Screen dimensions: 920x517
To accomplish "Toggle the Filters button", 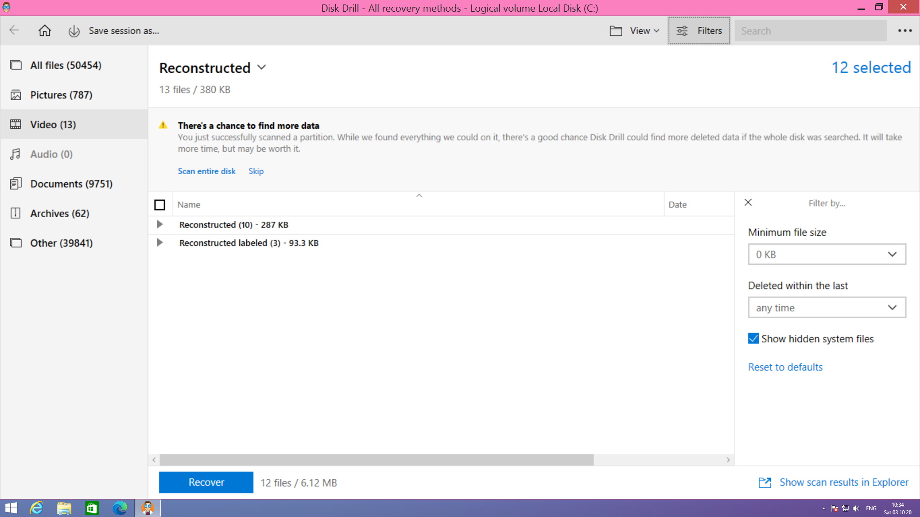I will click(699, 31).
